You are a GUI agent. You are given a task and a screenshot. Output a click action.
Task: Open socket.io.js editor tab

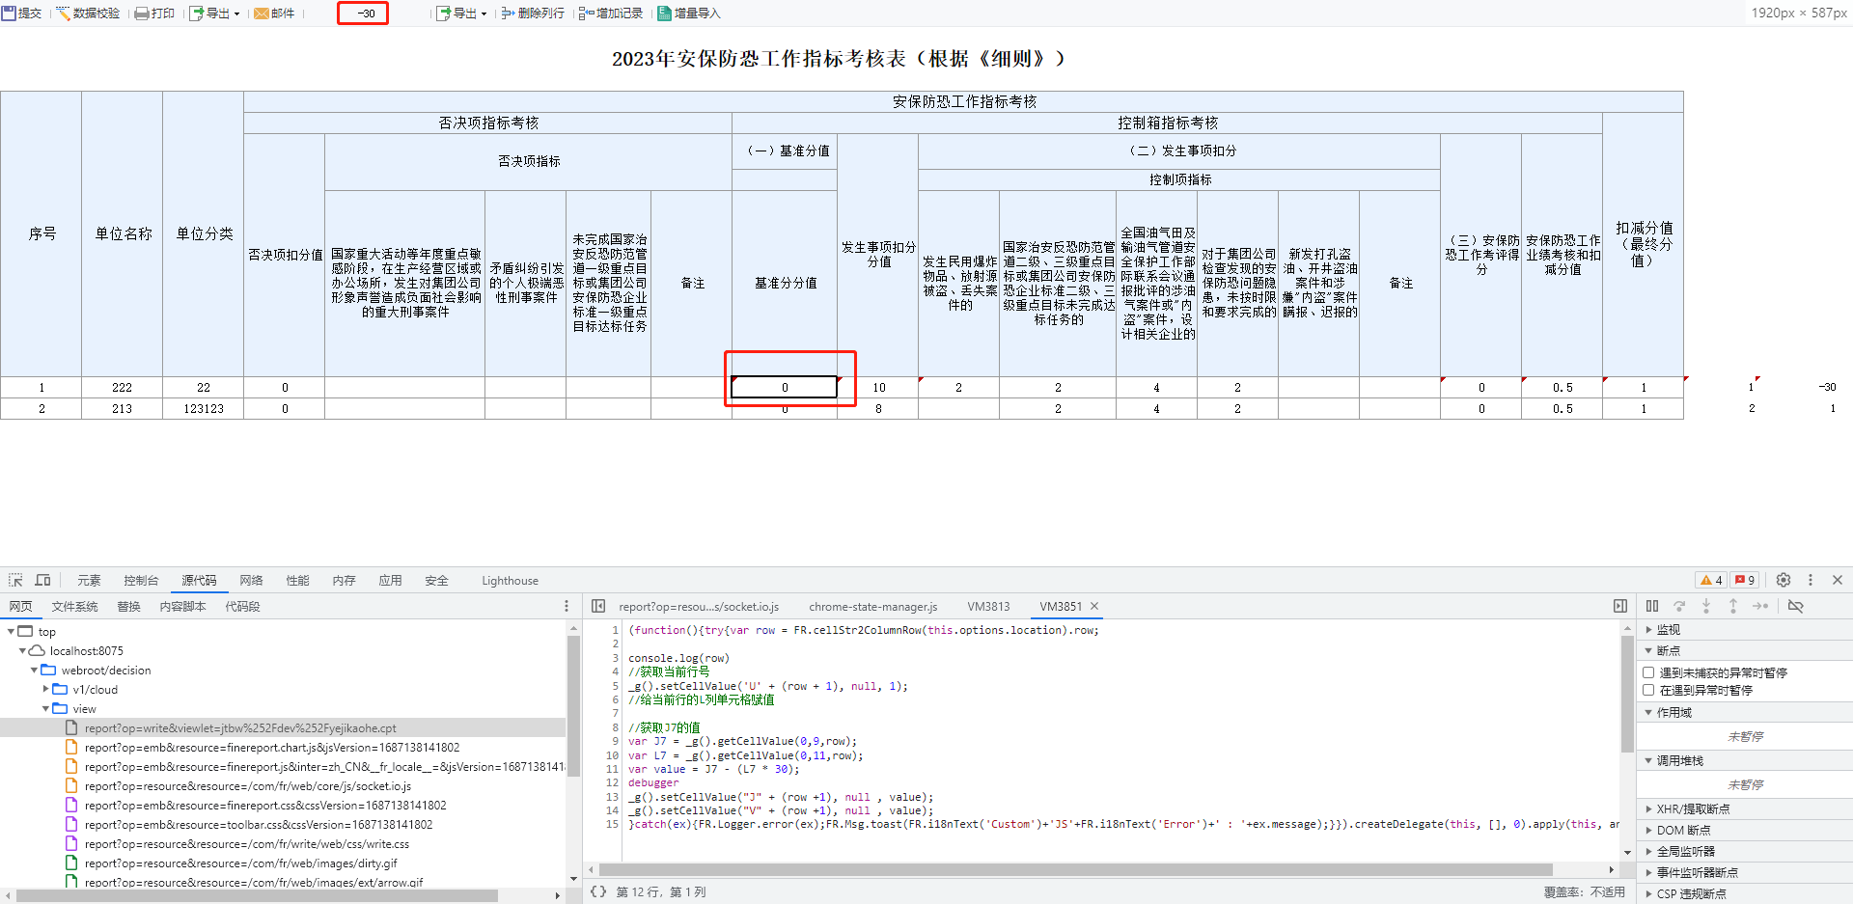(x=699, y=606)
